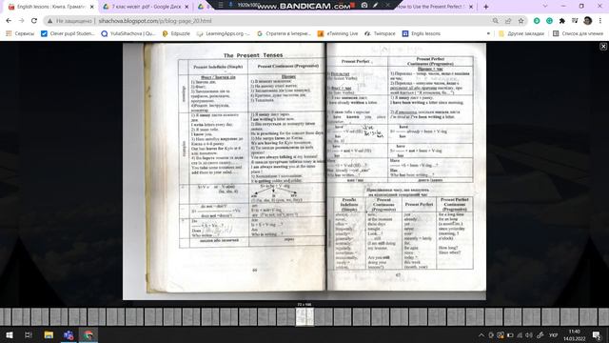Open Microsoft Teams from the taskbar

pos(69,334)
